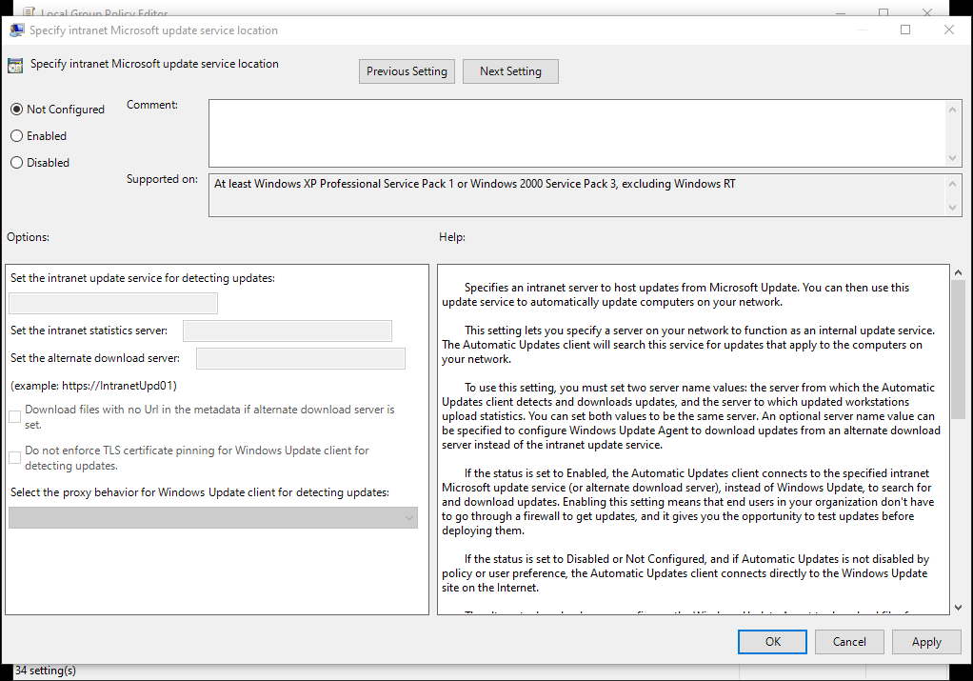The image size is (973, 681).
Task: Click the intranet update service detection field
Action: pyautogui.click(x=113, y=304)
